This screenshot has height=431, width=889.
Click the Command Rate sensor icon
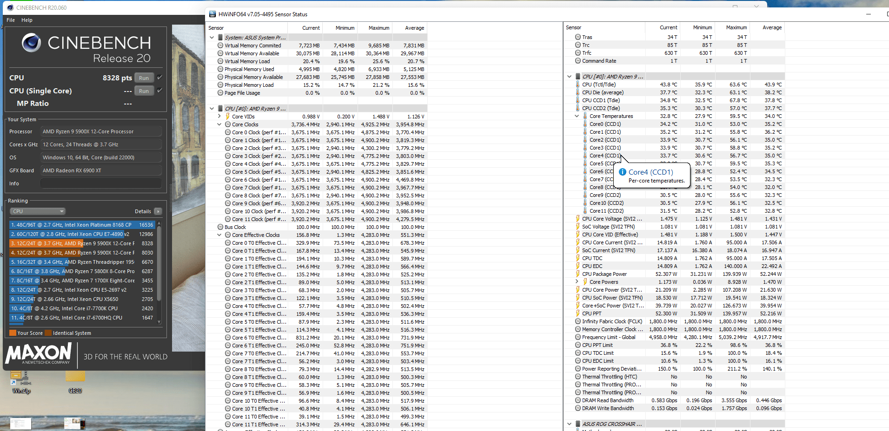point(578,61)
